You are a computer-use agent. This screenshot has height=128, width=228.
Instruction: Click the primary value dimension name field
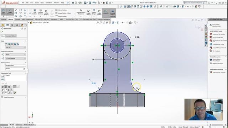(x=16, y=65)
